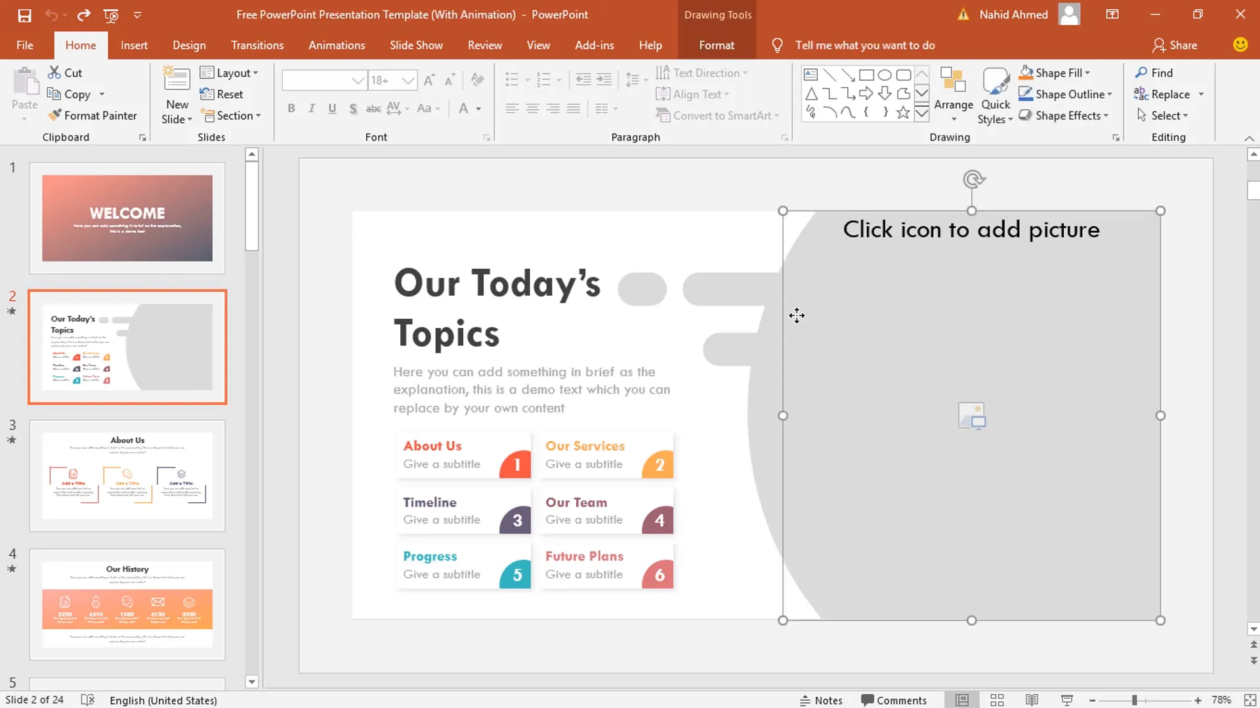The height and width of the screenshot is (708, 1260).
Task: Toggle Normal view button in status bar
Action: pyautogui.click(x=962, y=700)
